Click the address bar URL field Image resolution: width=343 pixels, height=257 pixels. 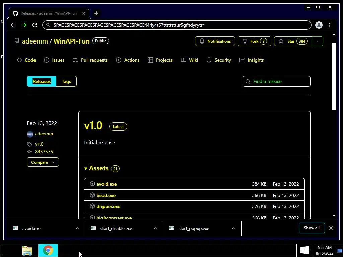click(x=177, y=25)
